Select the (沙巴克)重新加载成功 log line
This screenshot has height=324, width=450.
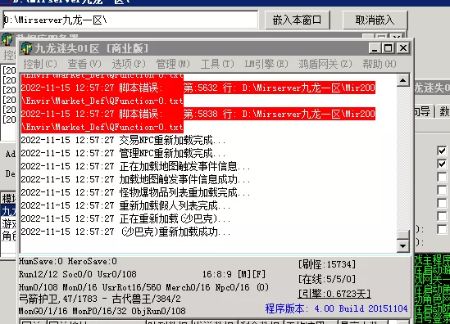[x=125, y=232]
